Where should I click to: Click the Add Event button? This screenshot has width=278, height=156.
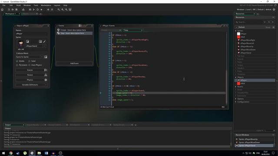pos(74,63)
